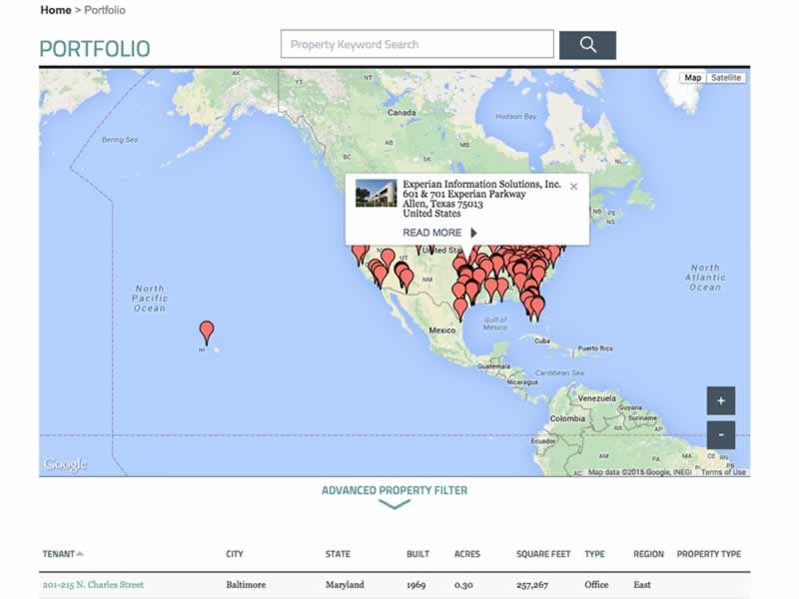Viewport: 799px width, 599px height.
Task: Click the Google logo on map
Action: click(x=65, y=464)
